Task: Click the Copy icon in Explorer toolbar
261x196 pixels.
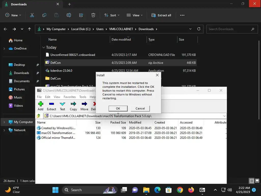Action: [44, 15]
